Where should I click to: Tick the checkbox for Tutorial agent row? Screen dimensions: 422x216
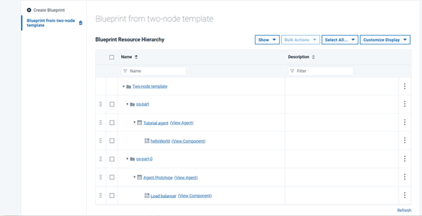(x=112, y=123)
